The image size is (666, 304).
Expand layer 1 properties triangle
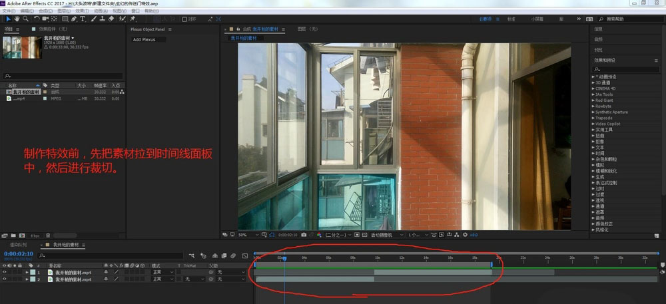(27, 272)
